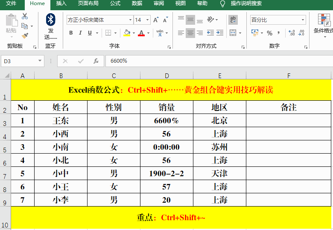Align cell text to the right
Viewport: 333px width, 230px height.
tap(200, 33)
